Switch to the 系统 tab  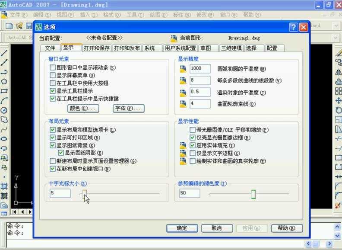(152, 48)
